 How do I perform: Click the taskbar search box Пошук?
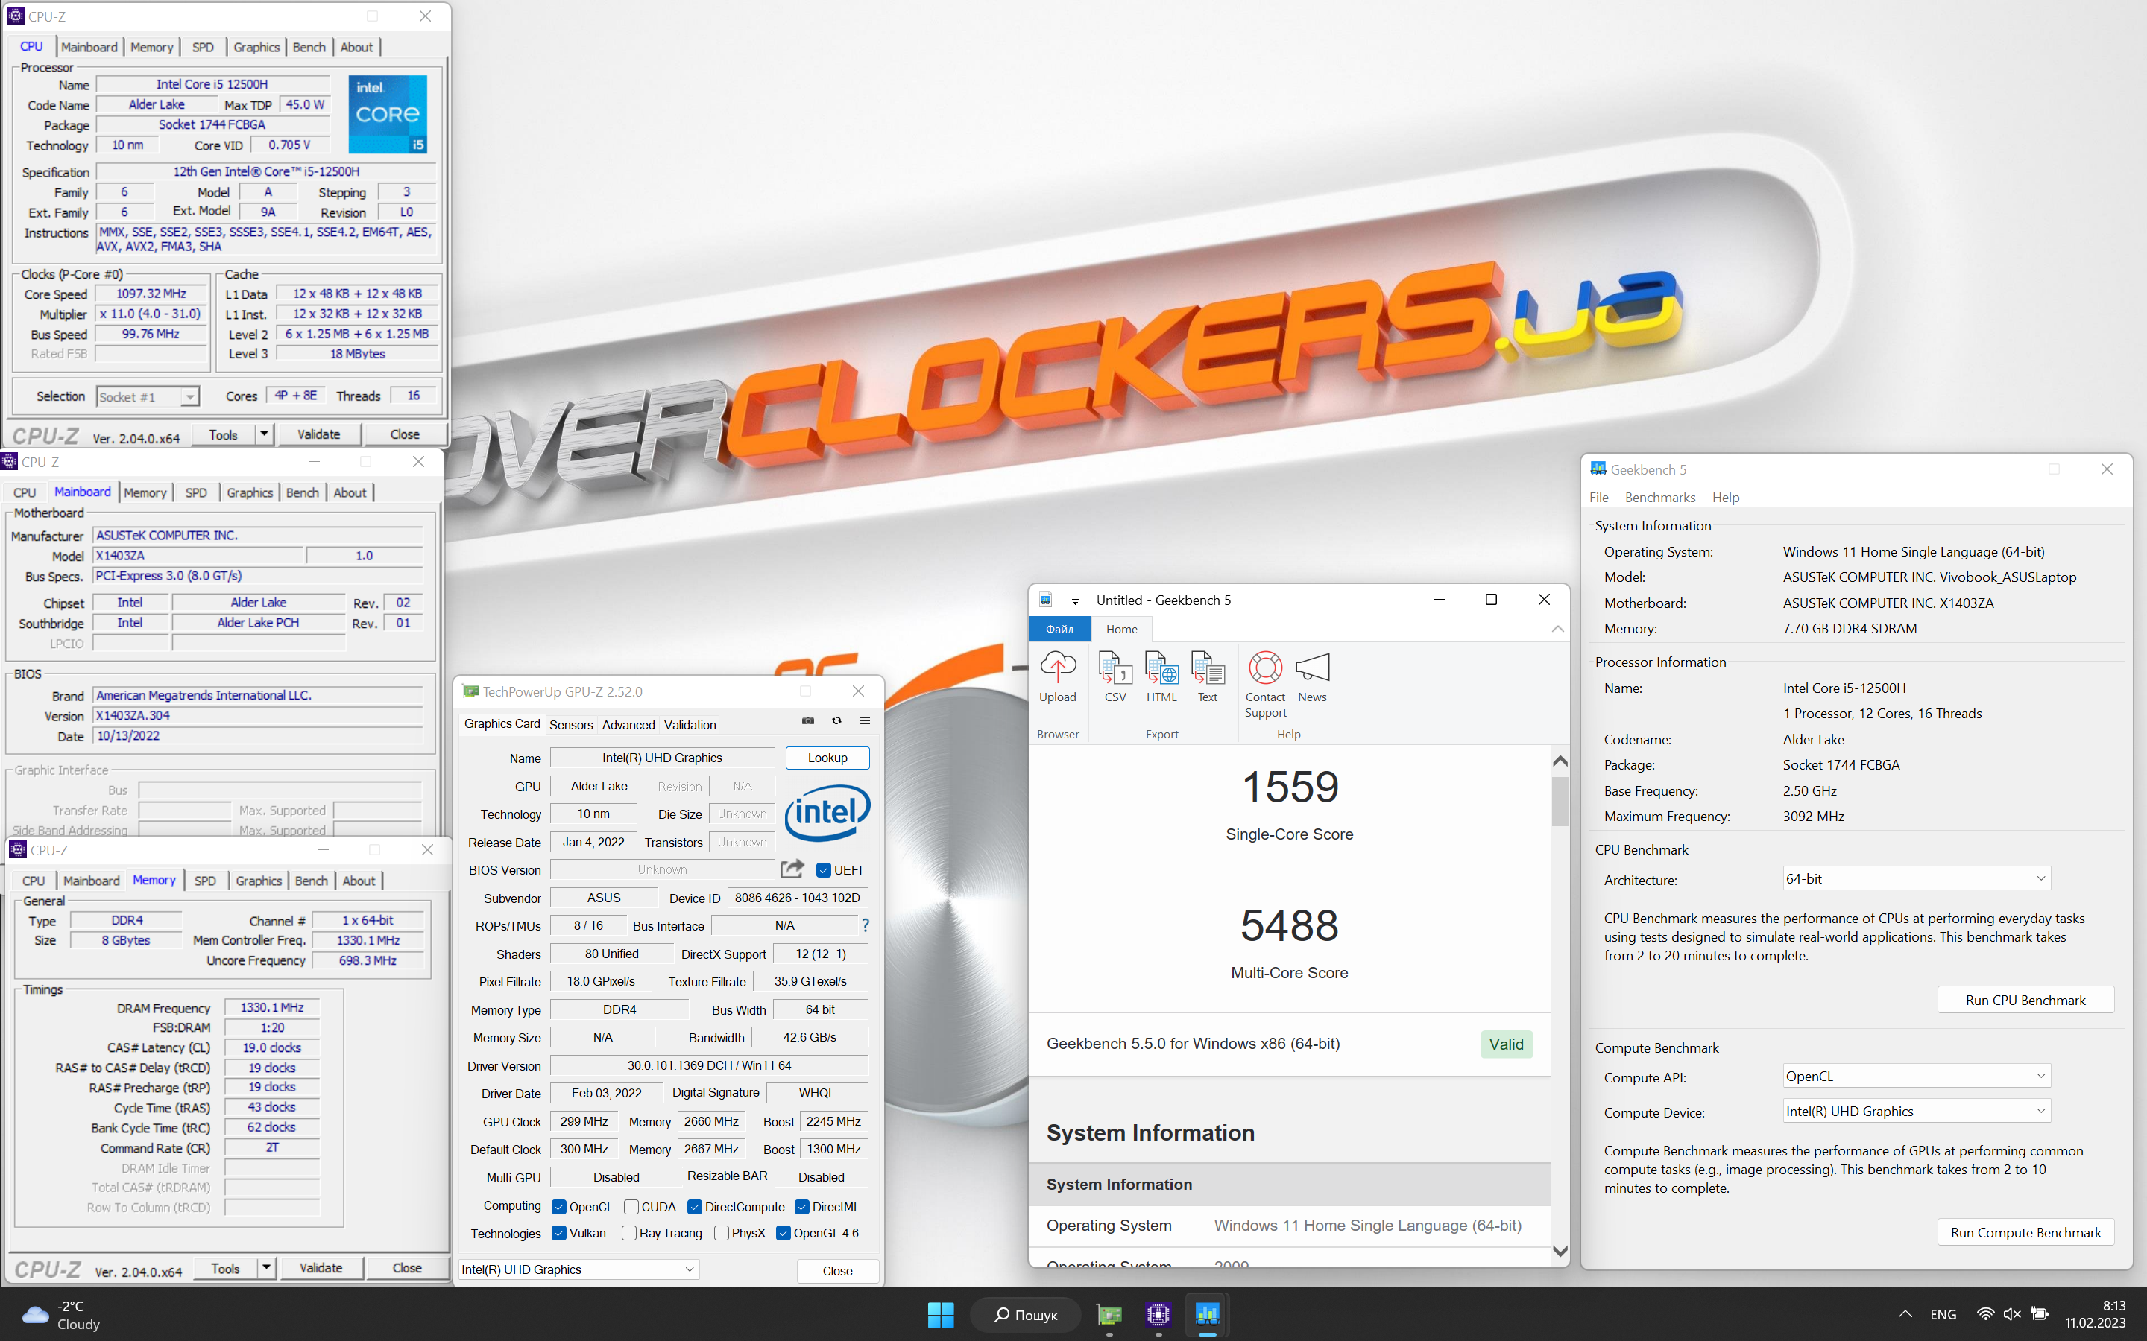click(1026, 1314)
